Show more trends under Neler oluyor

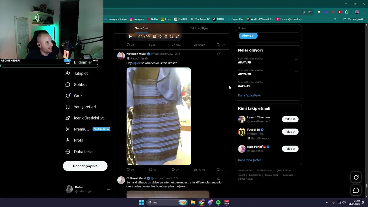(249, 95)
